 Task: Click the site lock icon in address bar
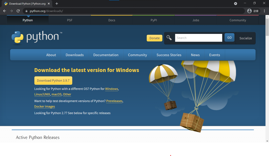(27, 11)
